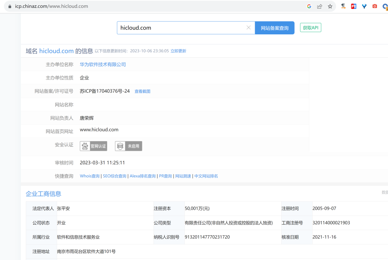388x260 pixels.
Task: Click the Baidu 官网认证 badge
Action: (93, 146)
